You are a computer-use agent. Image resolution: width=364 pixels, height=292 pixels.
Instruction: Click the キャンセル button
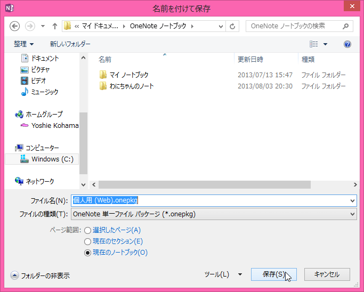pyautogui.click(x=327, y=274)
